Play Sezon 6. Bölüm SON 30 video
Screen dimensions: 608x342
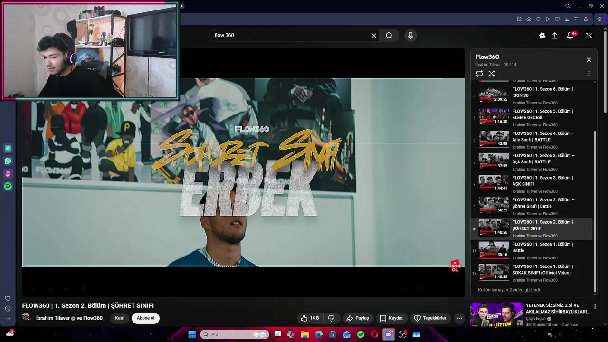[532, 95]
